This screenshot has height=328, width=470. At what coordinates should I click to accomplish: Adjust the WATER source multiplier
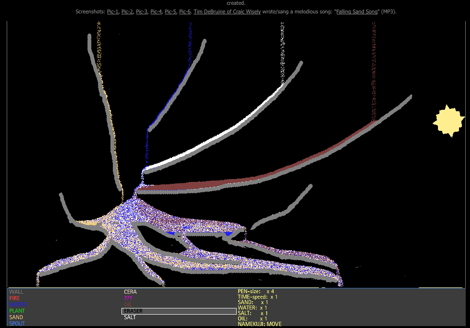point(252,307)
